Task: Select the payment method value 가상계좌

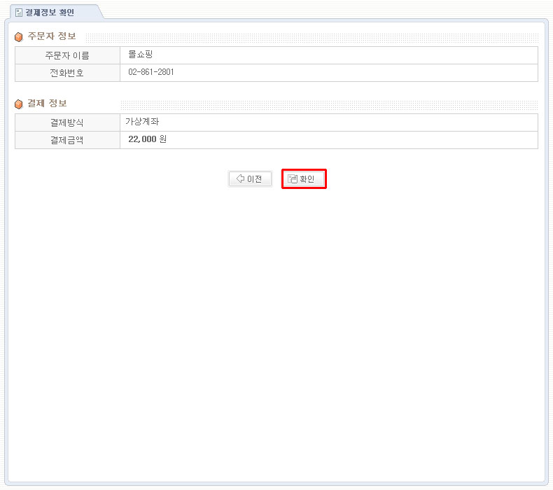Action: click(x=142, y=121)
